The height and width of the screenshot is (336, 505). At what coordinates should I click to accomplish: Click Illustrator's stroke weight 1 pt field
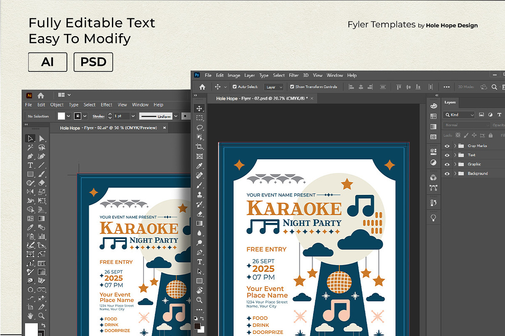click(x=122, y=116)
